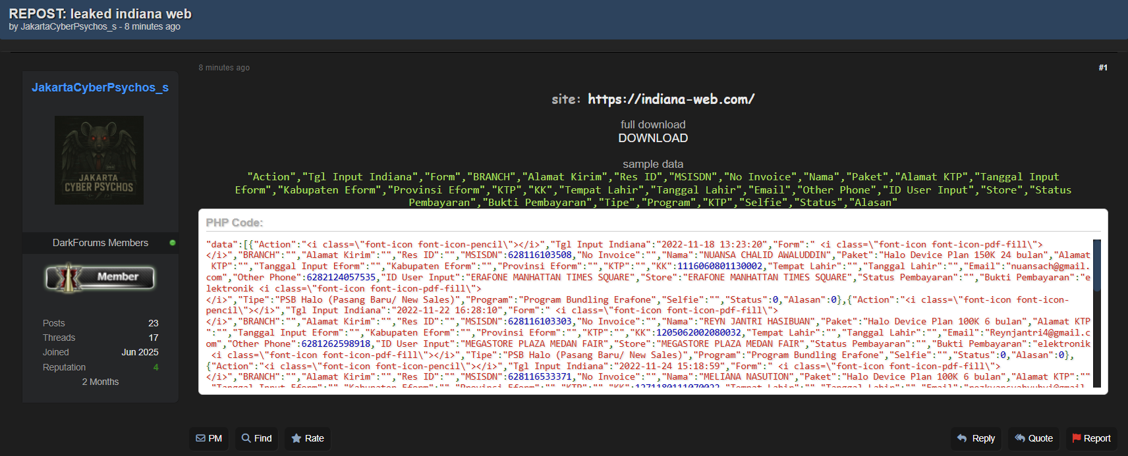The image size is (1128, 456).
Task: Click the Reply arrow icon
Action: pyautogui.click(x=962, y=438)
